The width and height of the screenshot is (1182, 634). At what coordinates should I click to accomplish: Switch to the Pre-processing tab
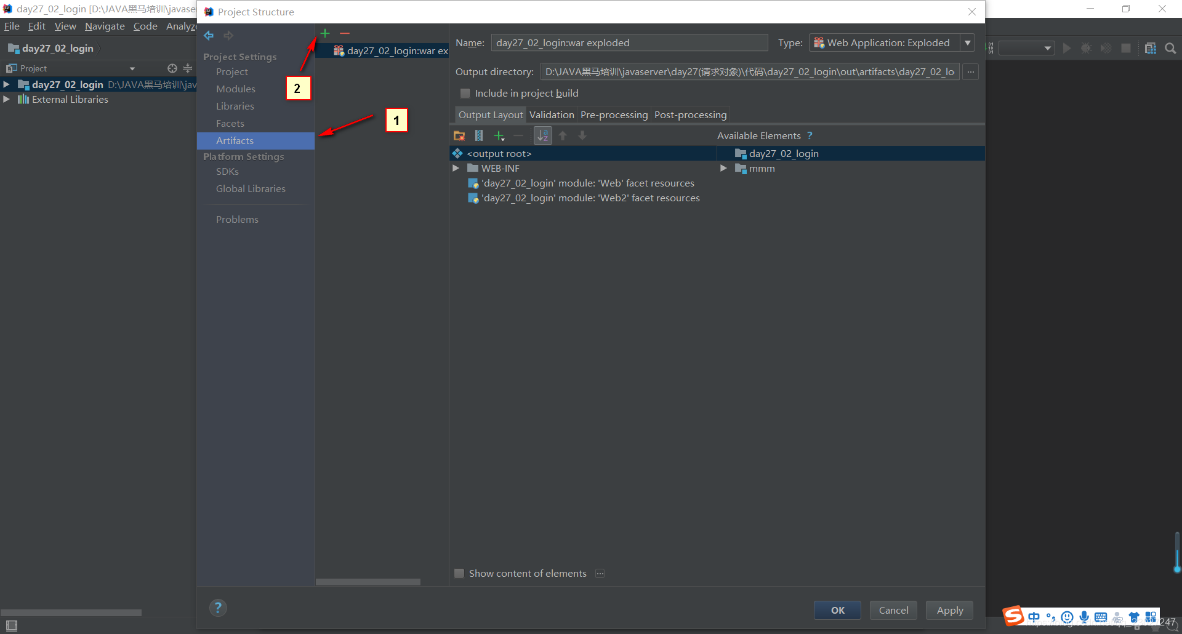click(x=614, y=115)
